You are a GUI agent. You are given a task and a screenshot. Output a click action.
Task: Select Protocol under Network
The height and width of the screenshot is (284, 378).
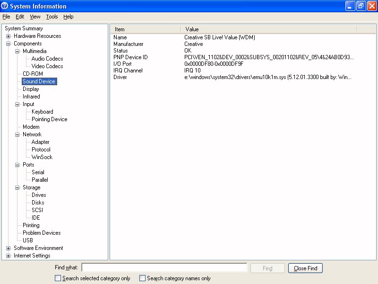[41, 150]
